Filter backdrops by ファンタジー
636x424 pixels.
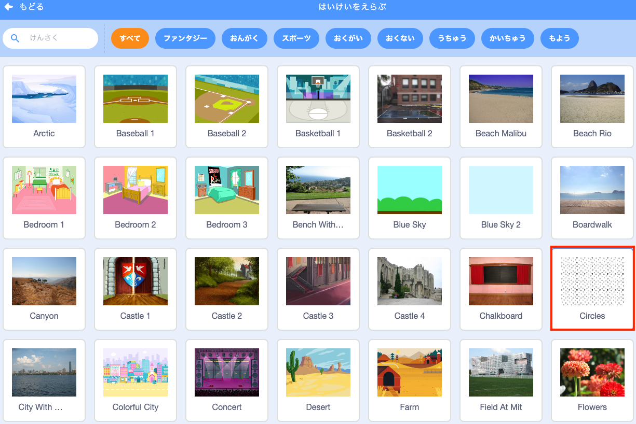tap(185, 38)
